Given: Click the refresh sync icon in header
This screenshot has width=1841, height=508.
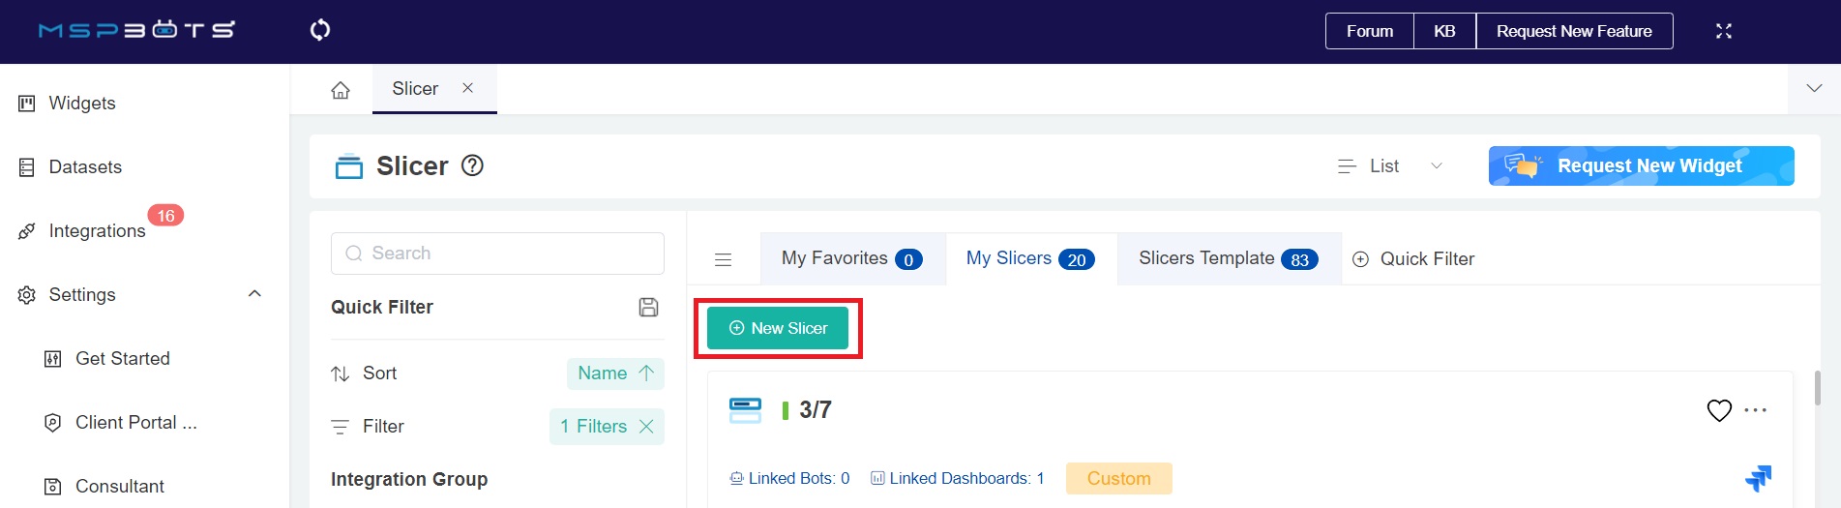Looking at the screenshot, I should pyautogui.click(x=320, y=30).
